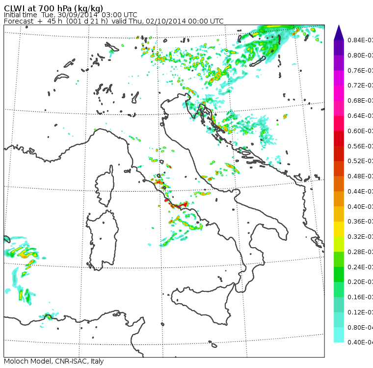
Task: Click the '0.56E' colorbar label
Action: 360,146
